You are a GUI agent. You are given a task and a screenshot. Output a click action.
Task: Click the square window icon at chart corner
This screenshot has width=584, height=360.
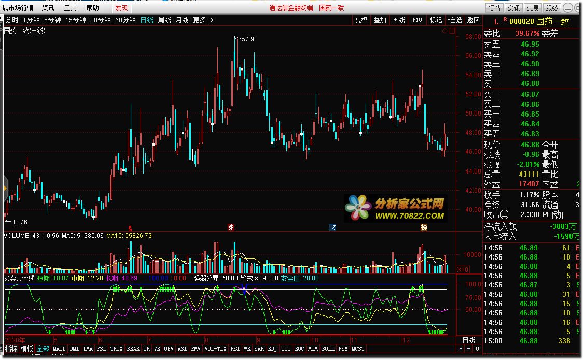point(452,31)
